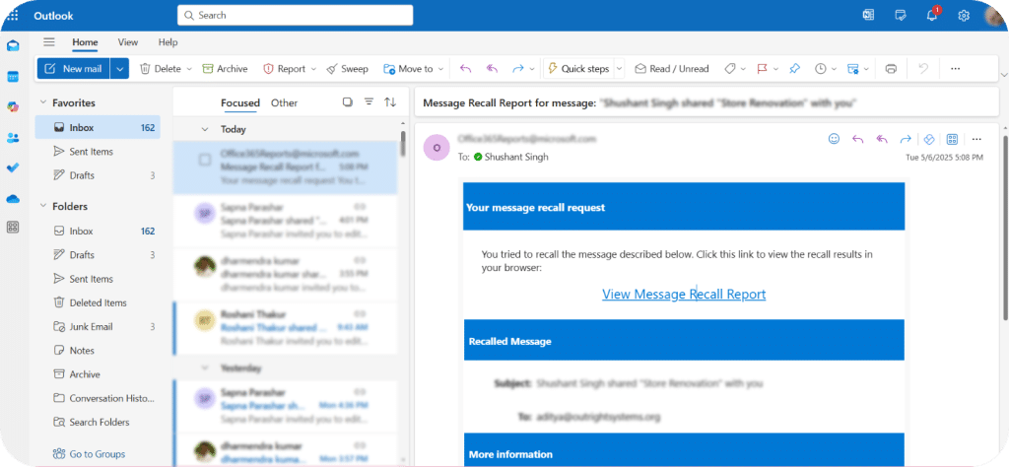Screen dimensions: 1009x467
Task: Open the Apps grid icon in message header
Action: [x=953, y=139]
